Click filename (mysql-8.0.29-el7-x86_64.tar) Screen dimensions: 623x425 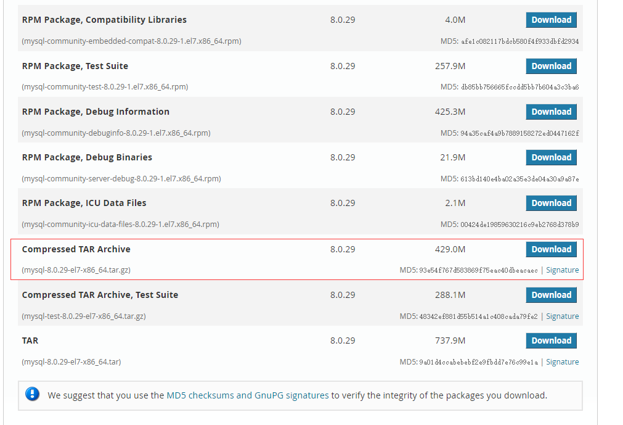[71, 362]
